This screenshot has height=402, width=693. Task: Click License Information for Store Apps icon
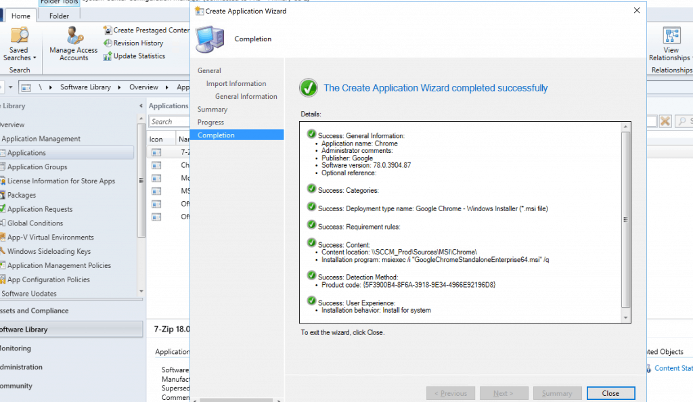click(x=3, y=181)
